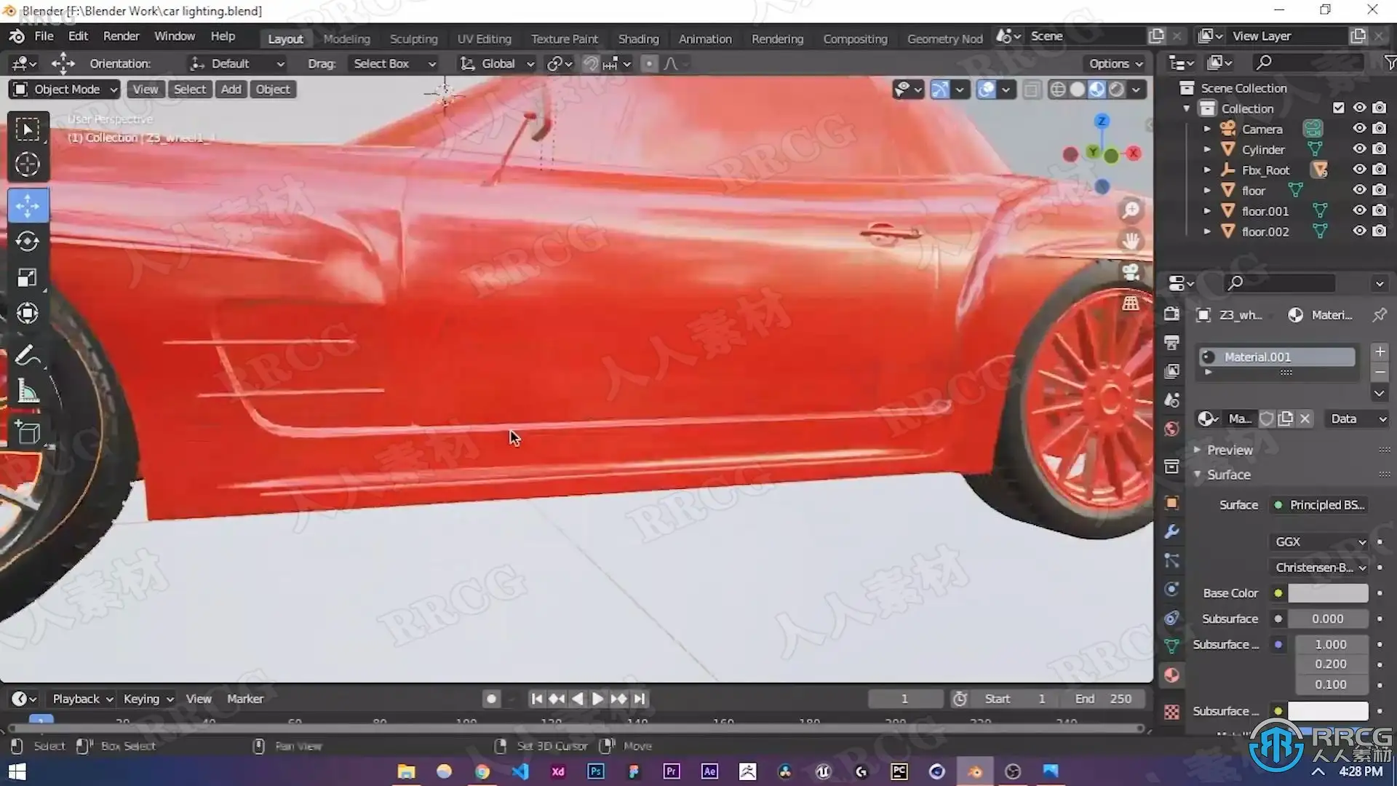Open the Add Cube tool
This screenshot has height=786, width=1397.
(x=28, y=433)
